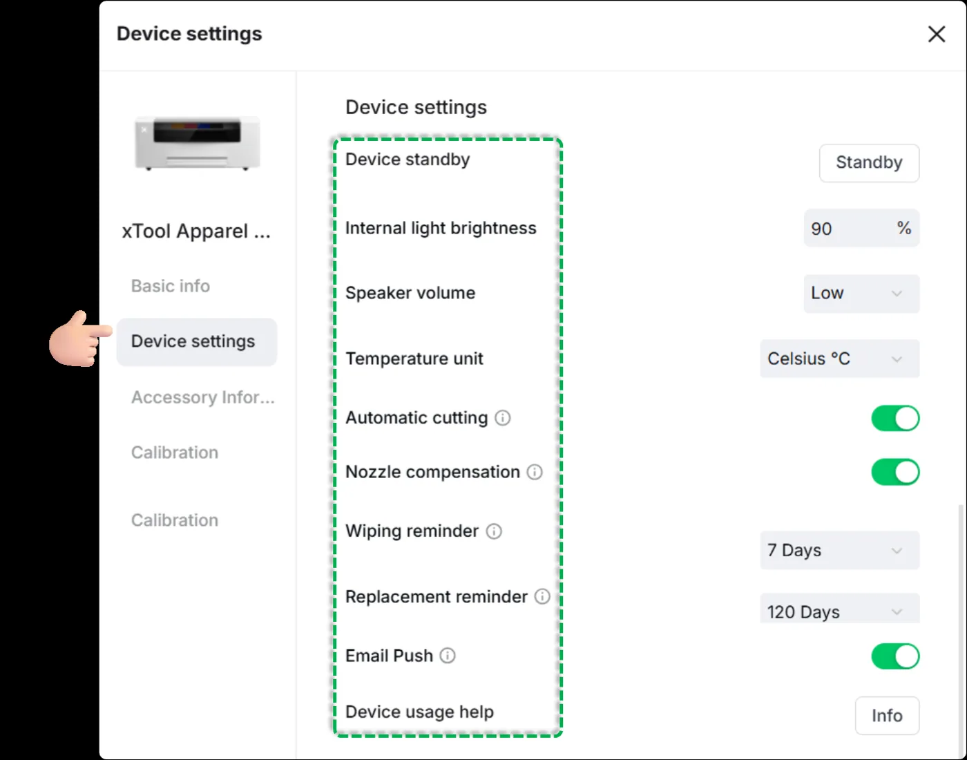Select the first Calibration sidebar item

175,453
